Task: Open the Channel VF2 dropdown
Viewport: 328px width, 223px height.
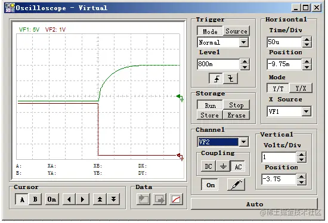Action: pos(243,142)
